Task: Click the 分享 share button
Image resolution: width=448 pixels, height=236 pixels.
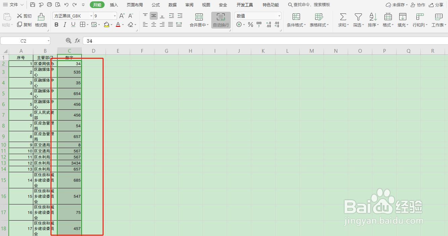Action: click(436, 5)
